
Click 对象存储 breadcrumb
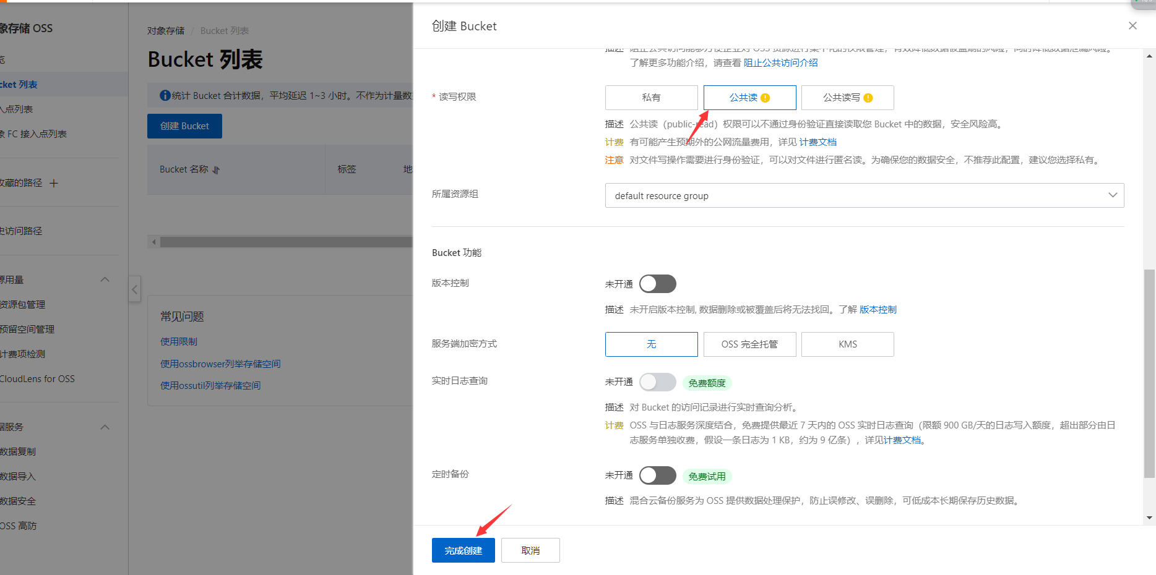coord(166,31)
